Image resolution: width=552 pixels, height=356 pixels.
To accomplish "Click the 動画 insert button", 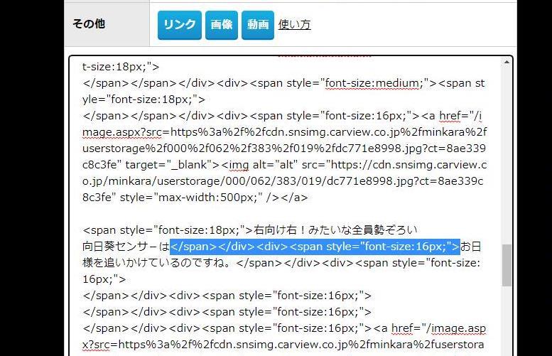I will pyautogui.click(x=258, y=25).
